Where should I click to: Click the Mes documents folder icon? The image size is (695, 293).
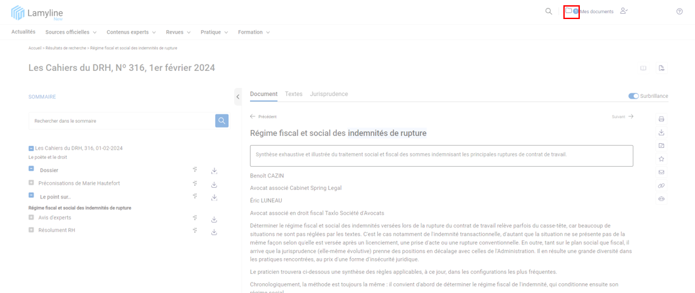[569, 11]
